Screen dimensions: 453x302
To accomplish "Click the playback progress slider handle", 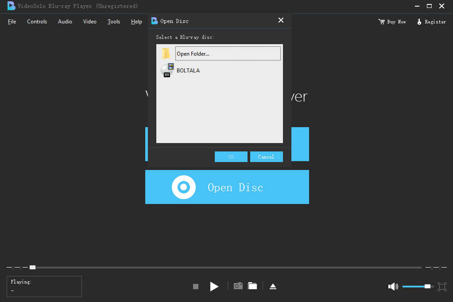I will coord(33,268).
